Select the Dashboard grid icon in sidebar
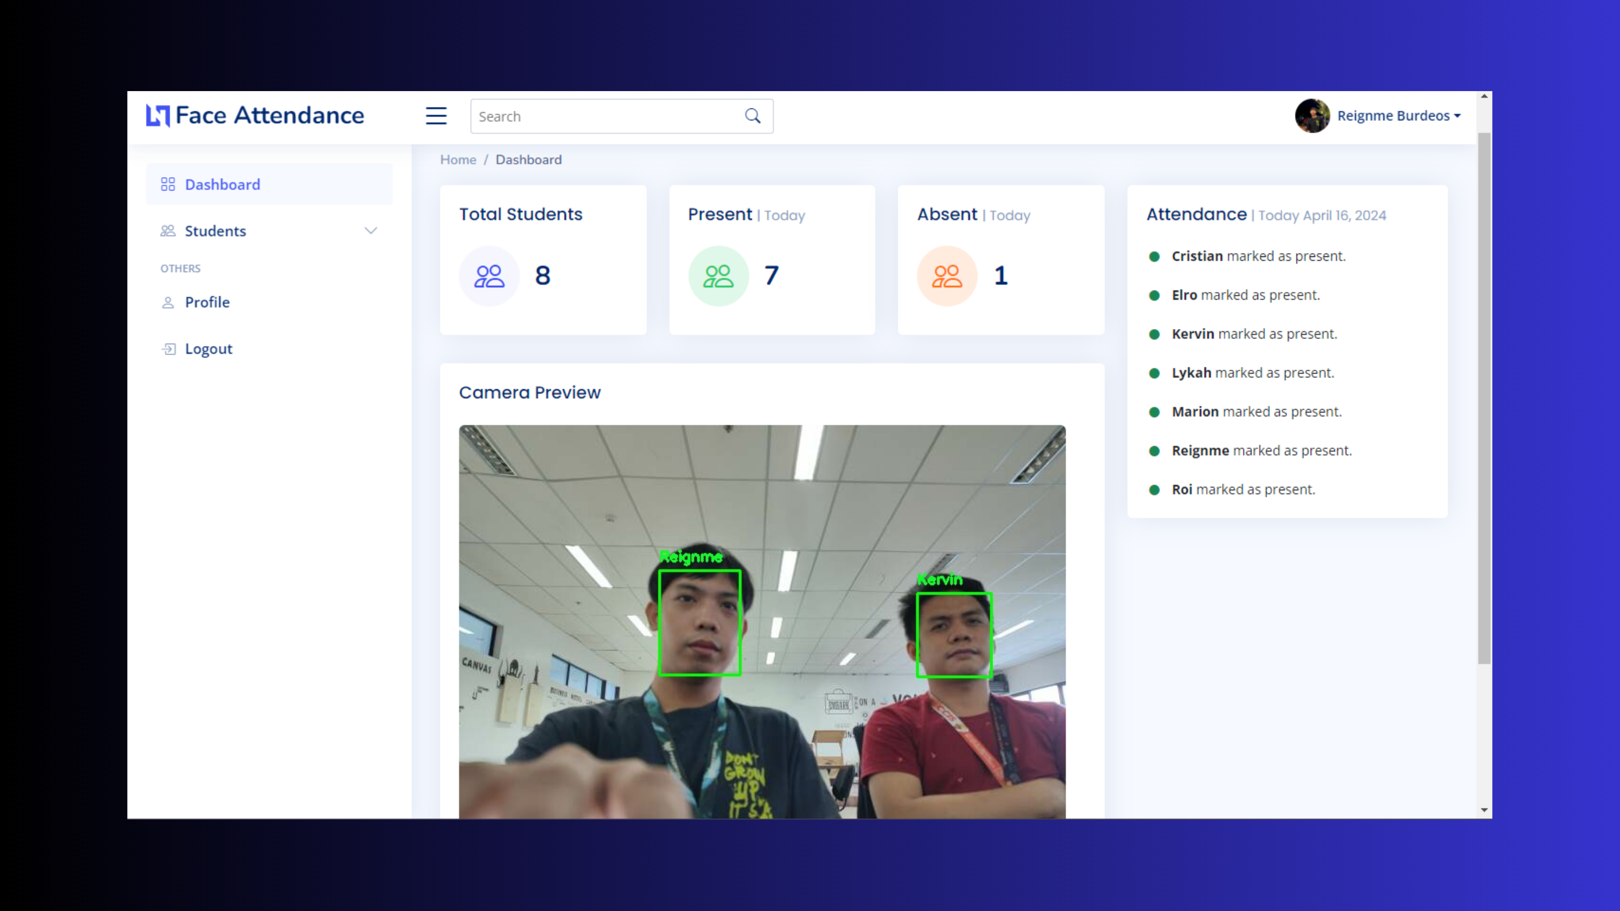1620x911 pixels. coord(168,183)
